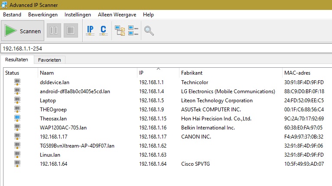Click Hon Hai Precision Ind. cell

(x=216, y=119)
